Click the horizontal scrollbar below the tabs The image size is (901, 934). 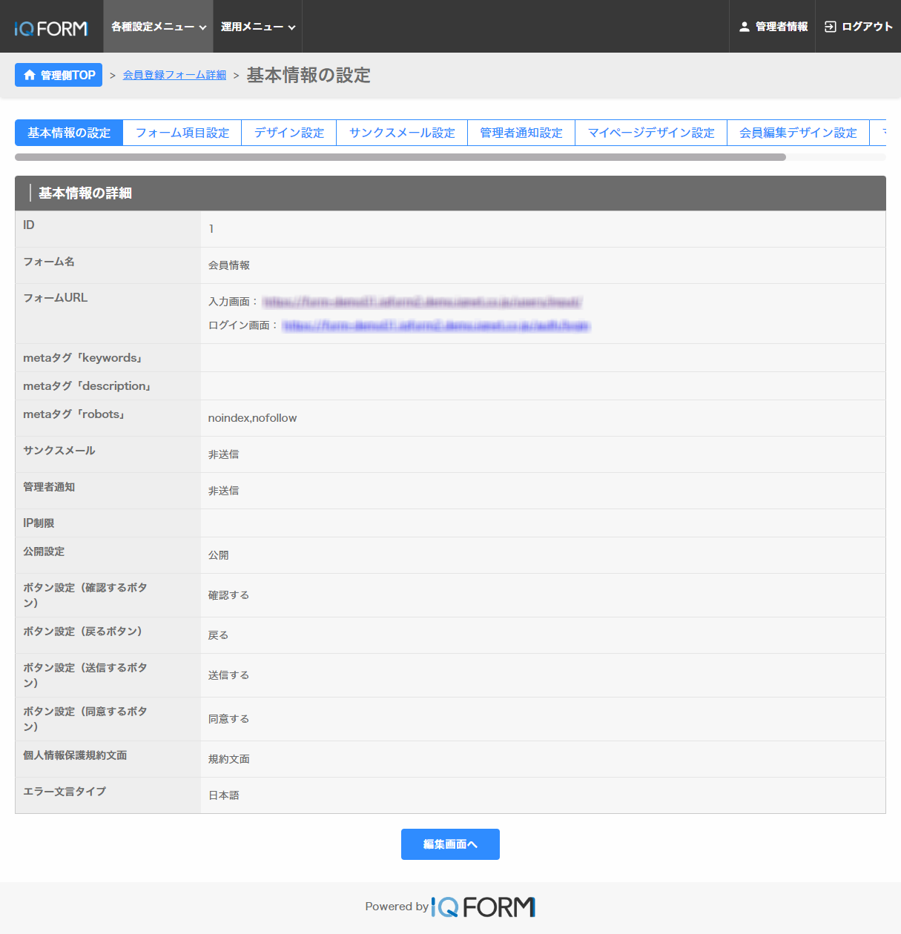coord(400,157)
